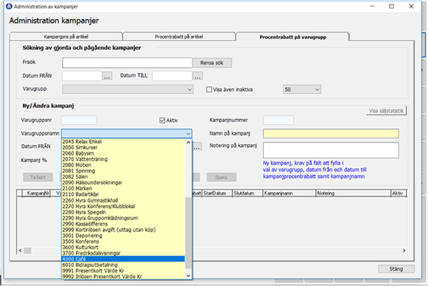Screen dimensions: 428x286
Task: Click dropdown list scroll up arrow
Action: [x=188, y=142]
